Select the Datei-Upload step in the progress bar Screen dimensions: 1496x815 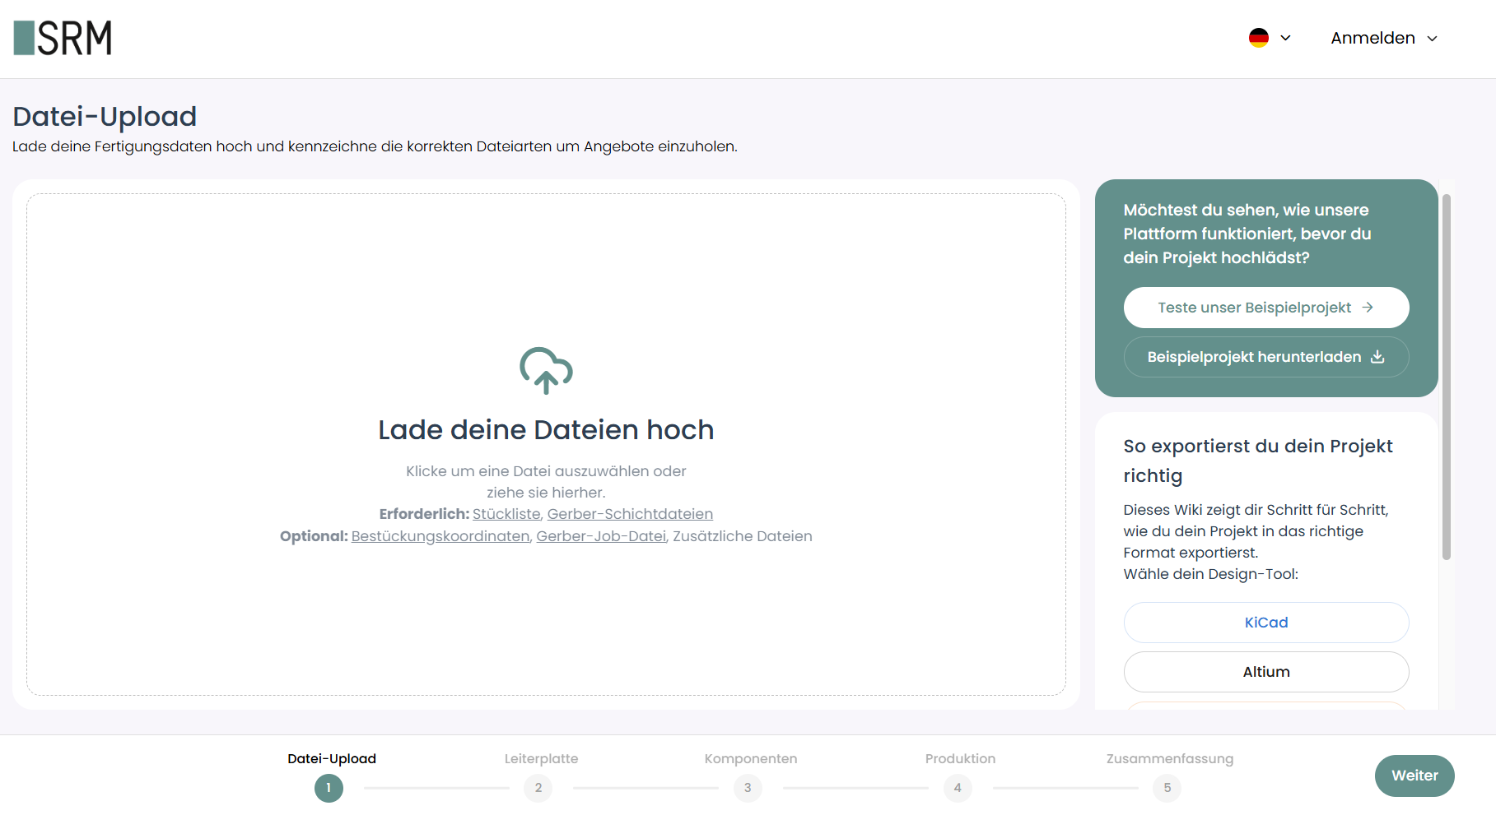coord(329,788)
